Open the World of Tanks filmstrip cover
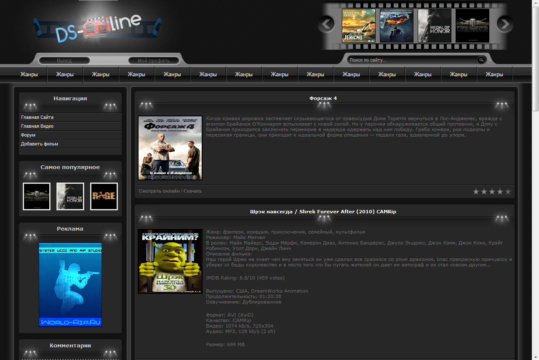The width and height of the screenshot is (539, 360). pos(472,26)
